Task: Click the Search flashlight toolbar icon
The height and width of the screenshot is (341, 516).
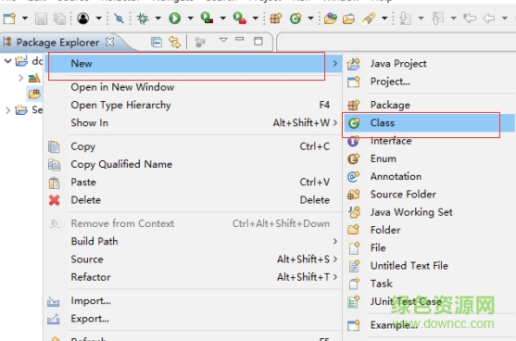Action: point(369,19)
